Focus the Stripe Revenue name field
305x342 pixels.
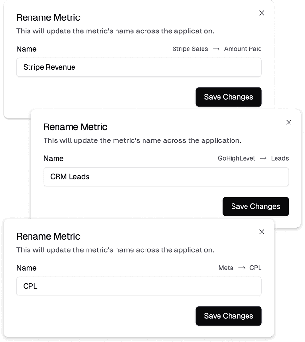pyautogui.click(x=139, y=67)
